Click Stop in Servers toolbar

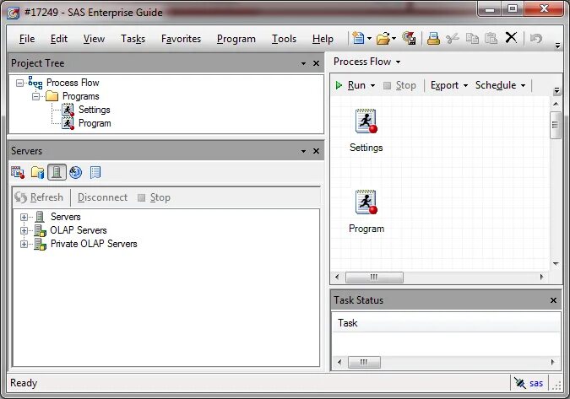tap(155, 197)
